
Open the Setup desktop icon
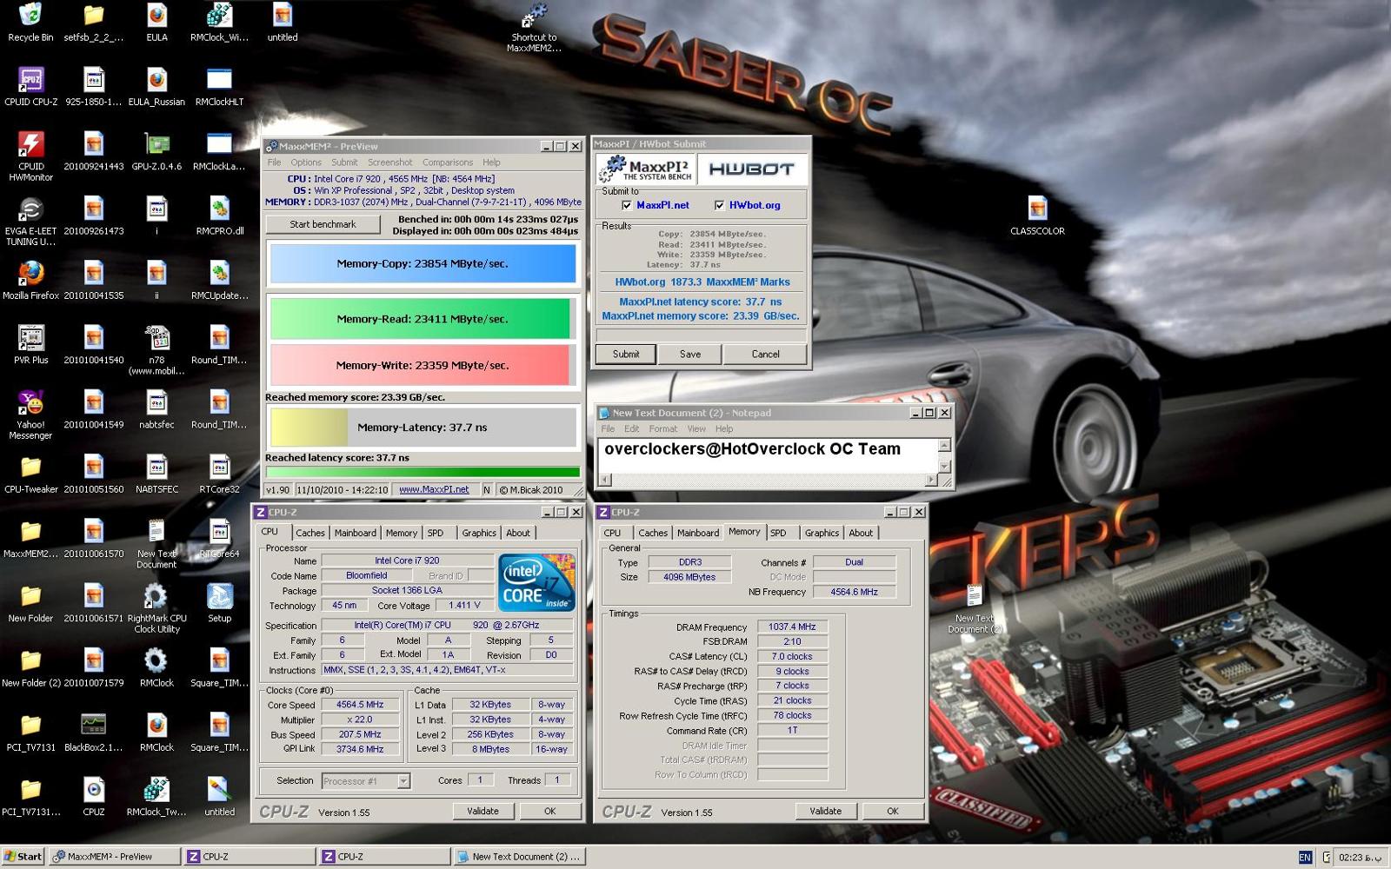pyautogui.click(x=219, y=602)
